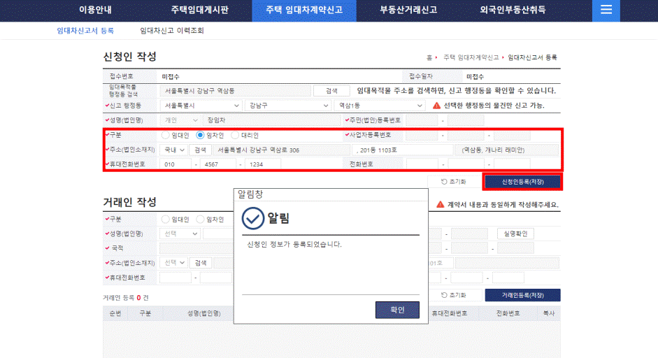Open 선택 dropdown in 거래인 주소 row
The height and width of the screenshot is (358, 658).
pyautogui.click(x=173, y=263)
